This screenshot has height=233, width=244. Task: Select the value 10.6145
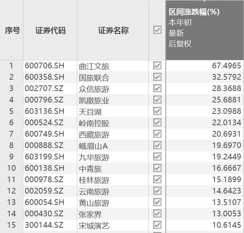pos(226,225)
